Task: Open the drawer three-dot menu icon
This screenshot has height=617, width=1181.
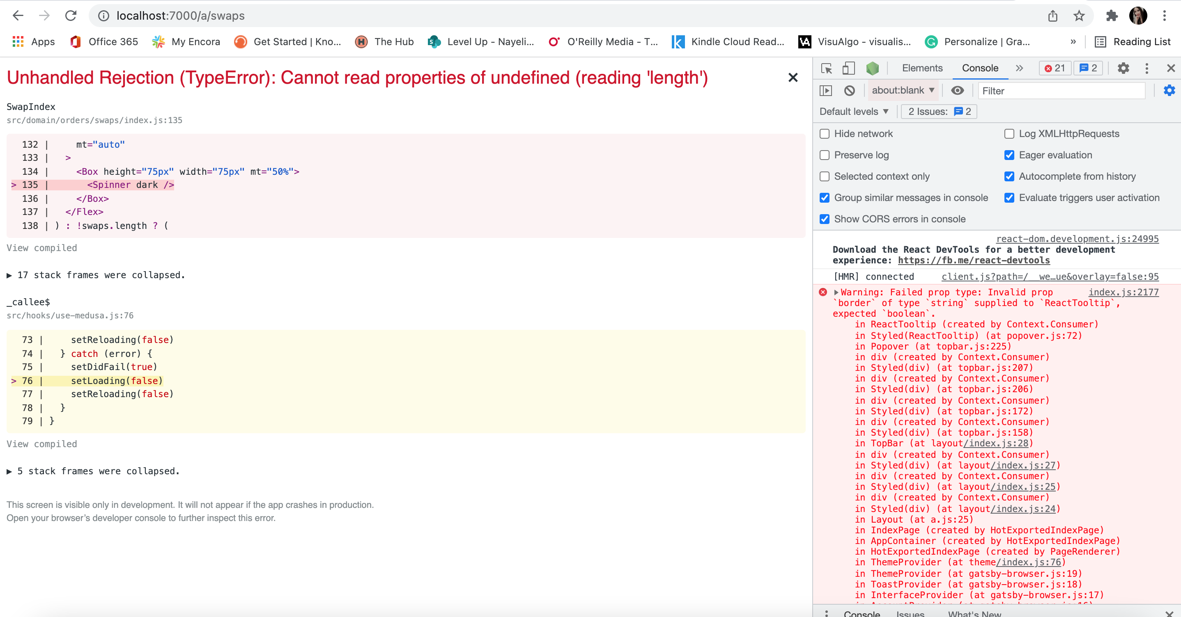Action: (x=826, y=613)
